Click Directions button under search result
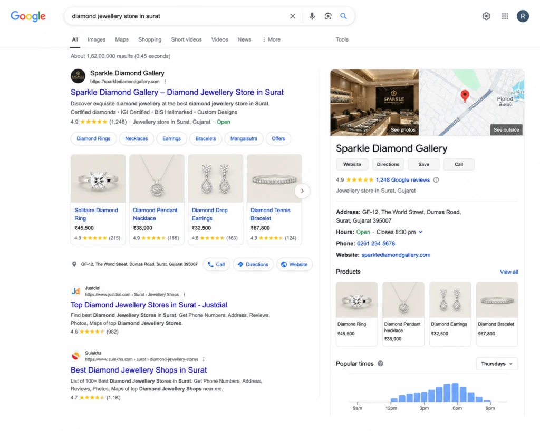The width and height of the screenshot is (540, 431). click(253, 264)
